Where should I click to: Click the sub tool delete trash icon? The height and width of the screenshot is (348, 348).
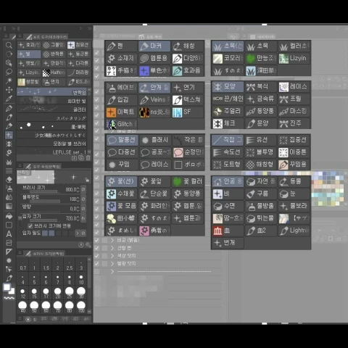coord(88,158)
